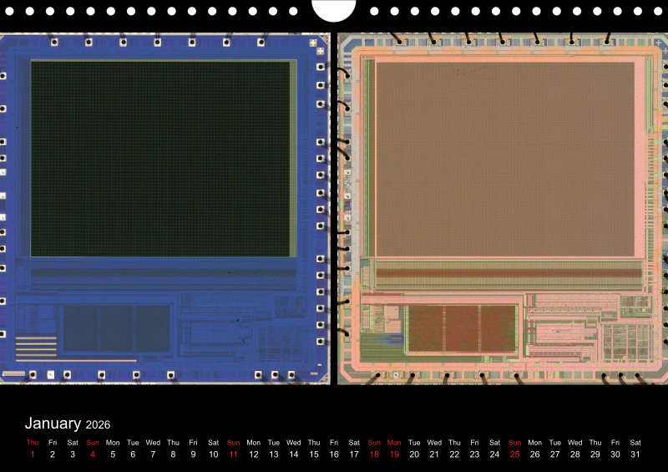Click the large hanging hole at top center
This screenshot has height=472, width=668.
[334, 8]
